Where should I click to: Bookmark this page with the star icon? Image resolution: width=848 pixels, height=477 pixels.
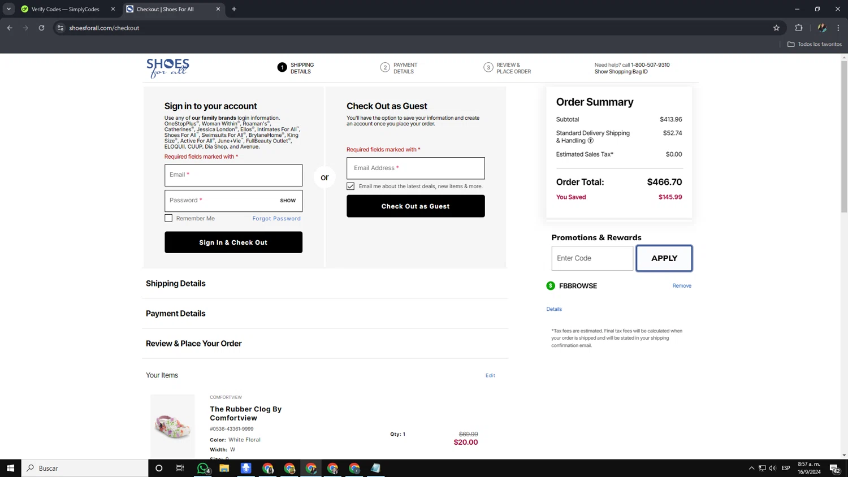[776, 28]
